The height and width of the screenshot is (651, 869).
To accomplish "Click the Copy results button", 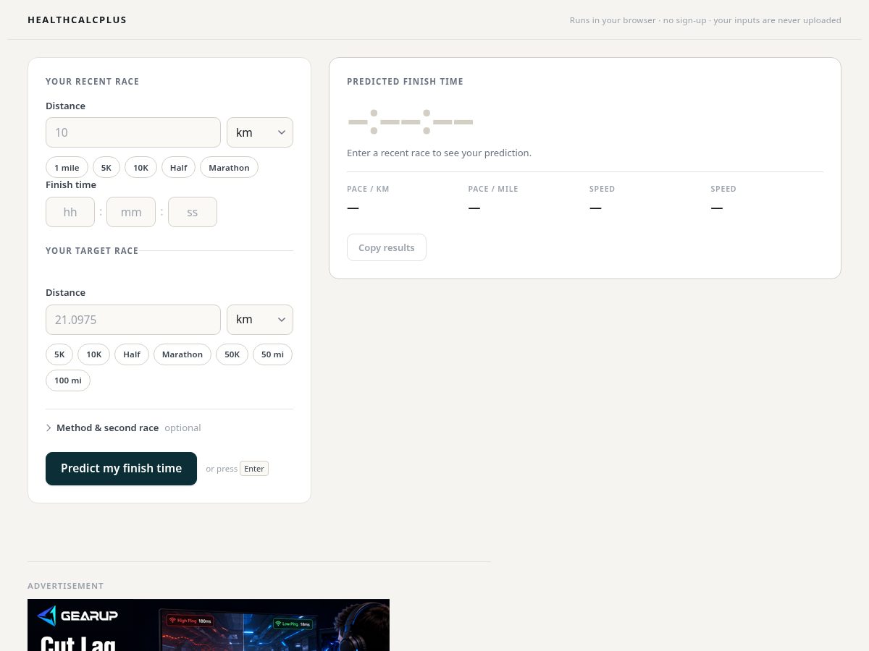I will click(387, 247).
